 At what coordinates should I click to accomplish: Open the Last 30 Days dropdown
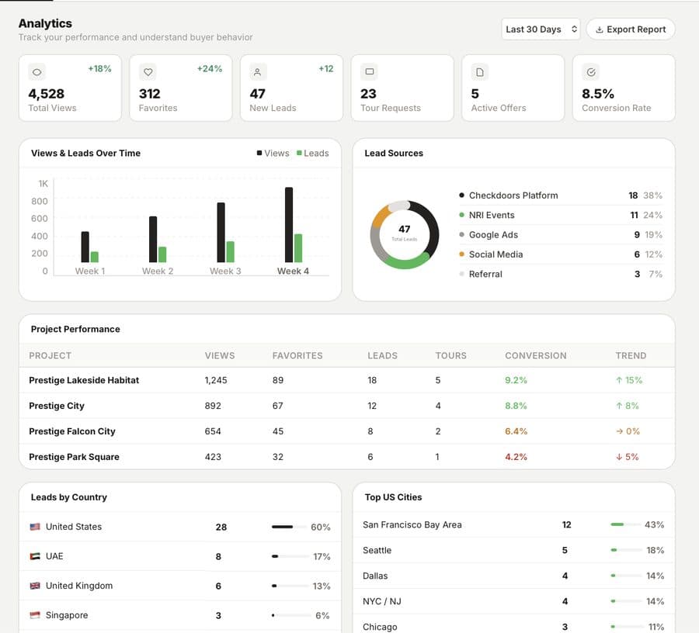pos(541,29)
